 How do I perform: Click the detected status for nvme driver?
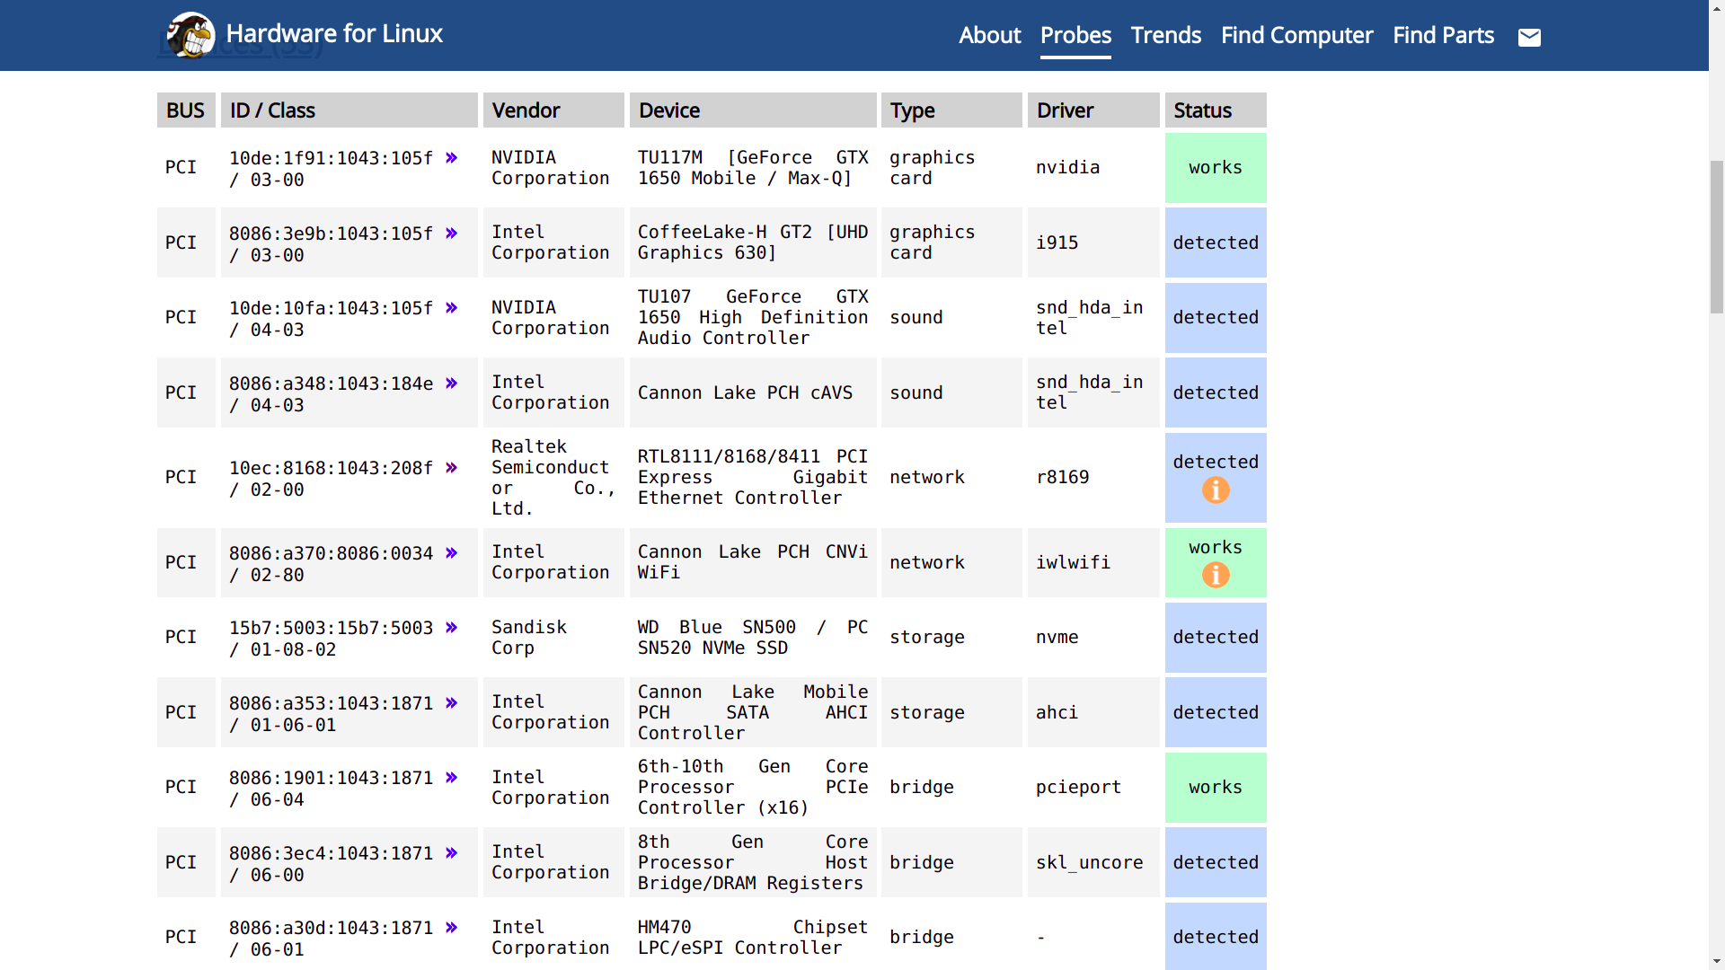point(1216,638)
